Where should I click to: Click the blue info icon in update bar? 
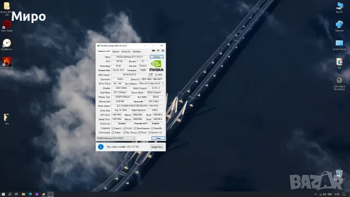(x=101, y=147)
